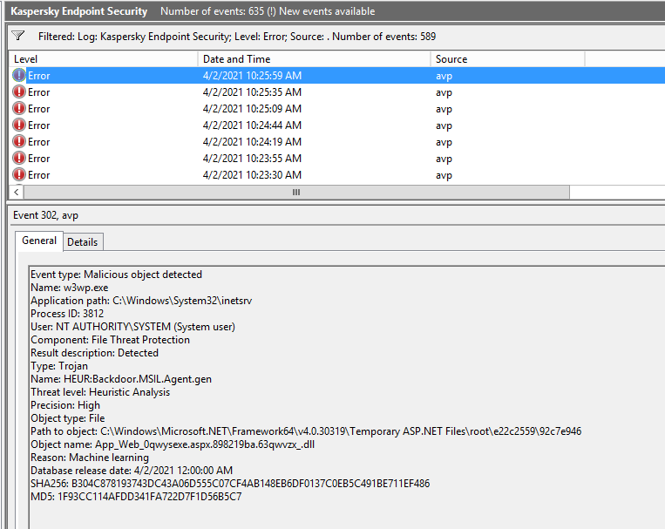This screenshot has width=665, height=529.
Task: Click the Event 302, avp heading
Action: click(45, 215)
